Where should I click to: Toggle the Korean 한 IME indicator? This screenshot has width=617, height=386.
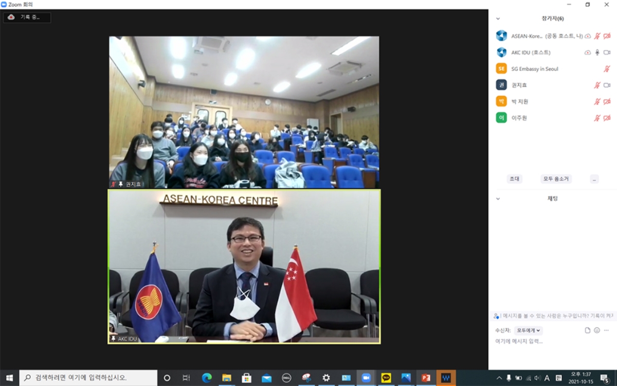click(x=558, y=378)
